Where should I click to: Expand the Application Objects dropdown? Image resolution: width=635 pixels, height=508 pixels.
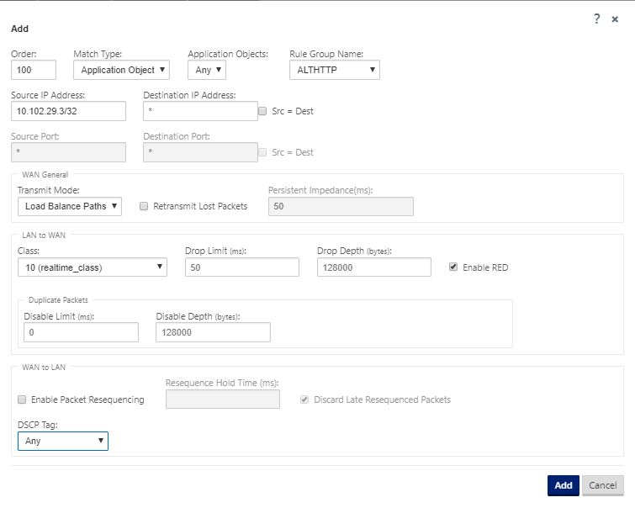pyautogui.click(x=207, y=70)
